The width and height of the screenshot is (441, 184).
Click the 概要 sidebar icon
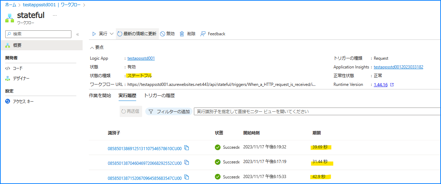(8, 45)
